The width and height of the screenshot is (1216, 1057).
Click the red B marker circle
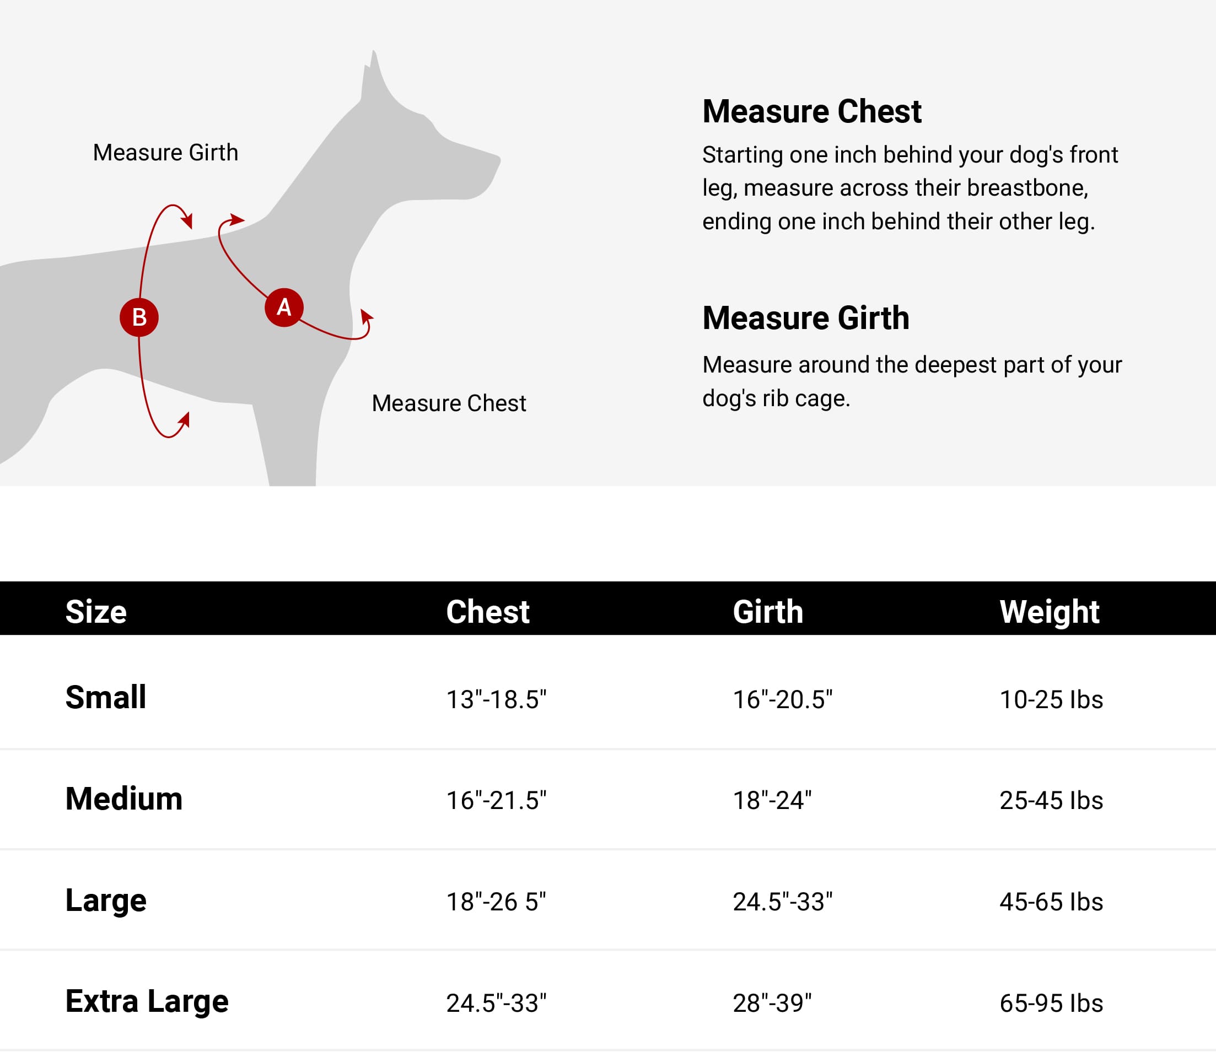point(139,317)
